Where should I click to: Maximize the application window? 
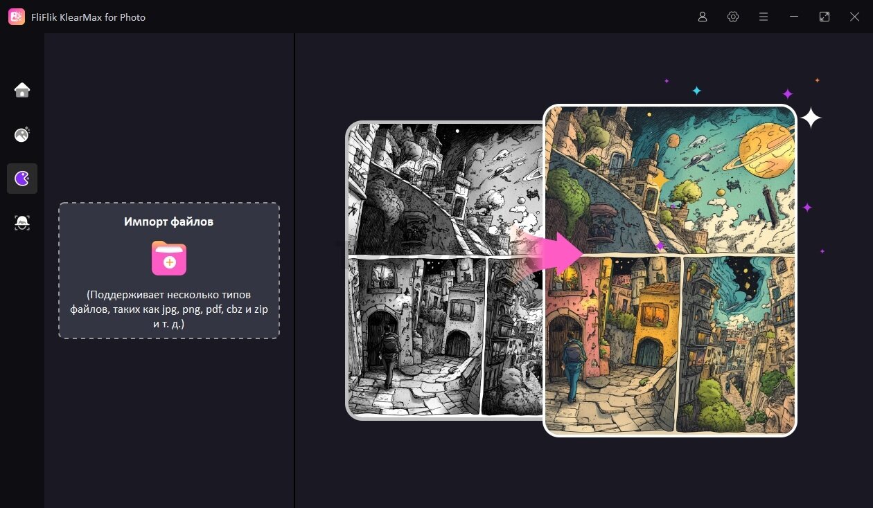coord(824,17)
